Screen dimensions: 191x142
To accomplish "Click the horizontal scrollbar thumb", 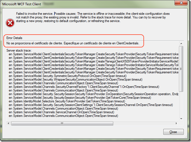I will coord(62,123).
